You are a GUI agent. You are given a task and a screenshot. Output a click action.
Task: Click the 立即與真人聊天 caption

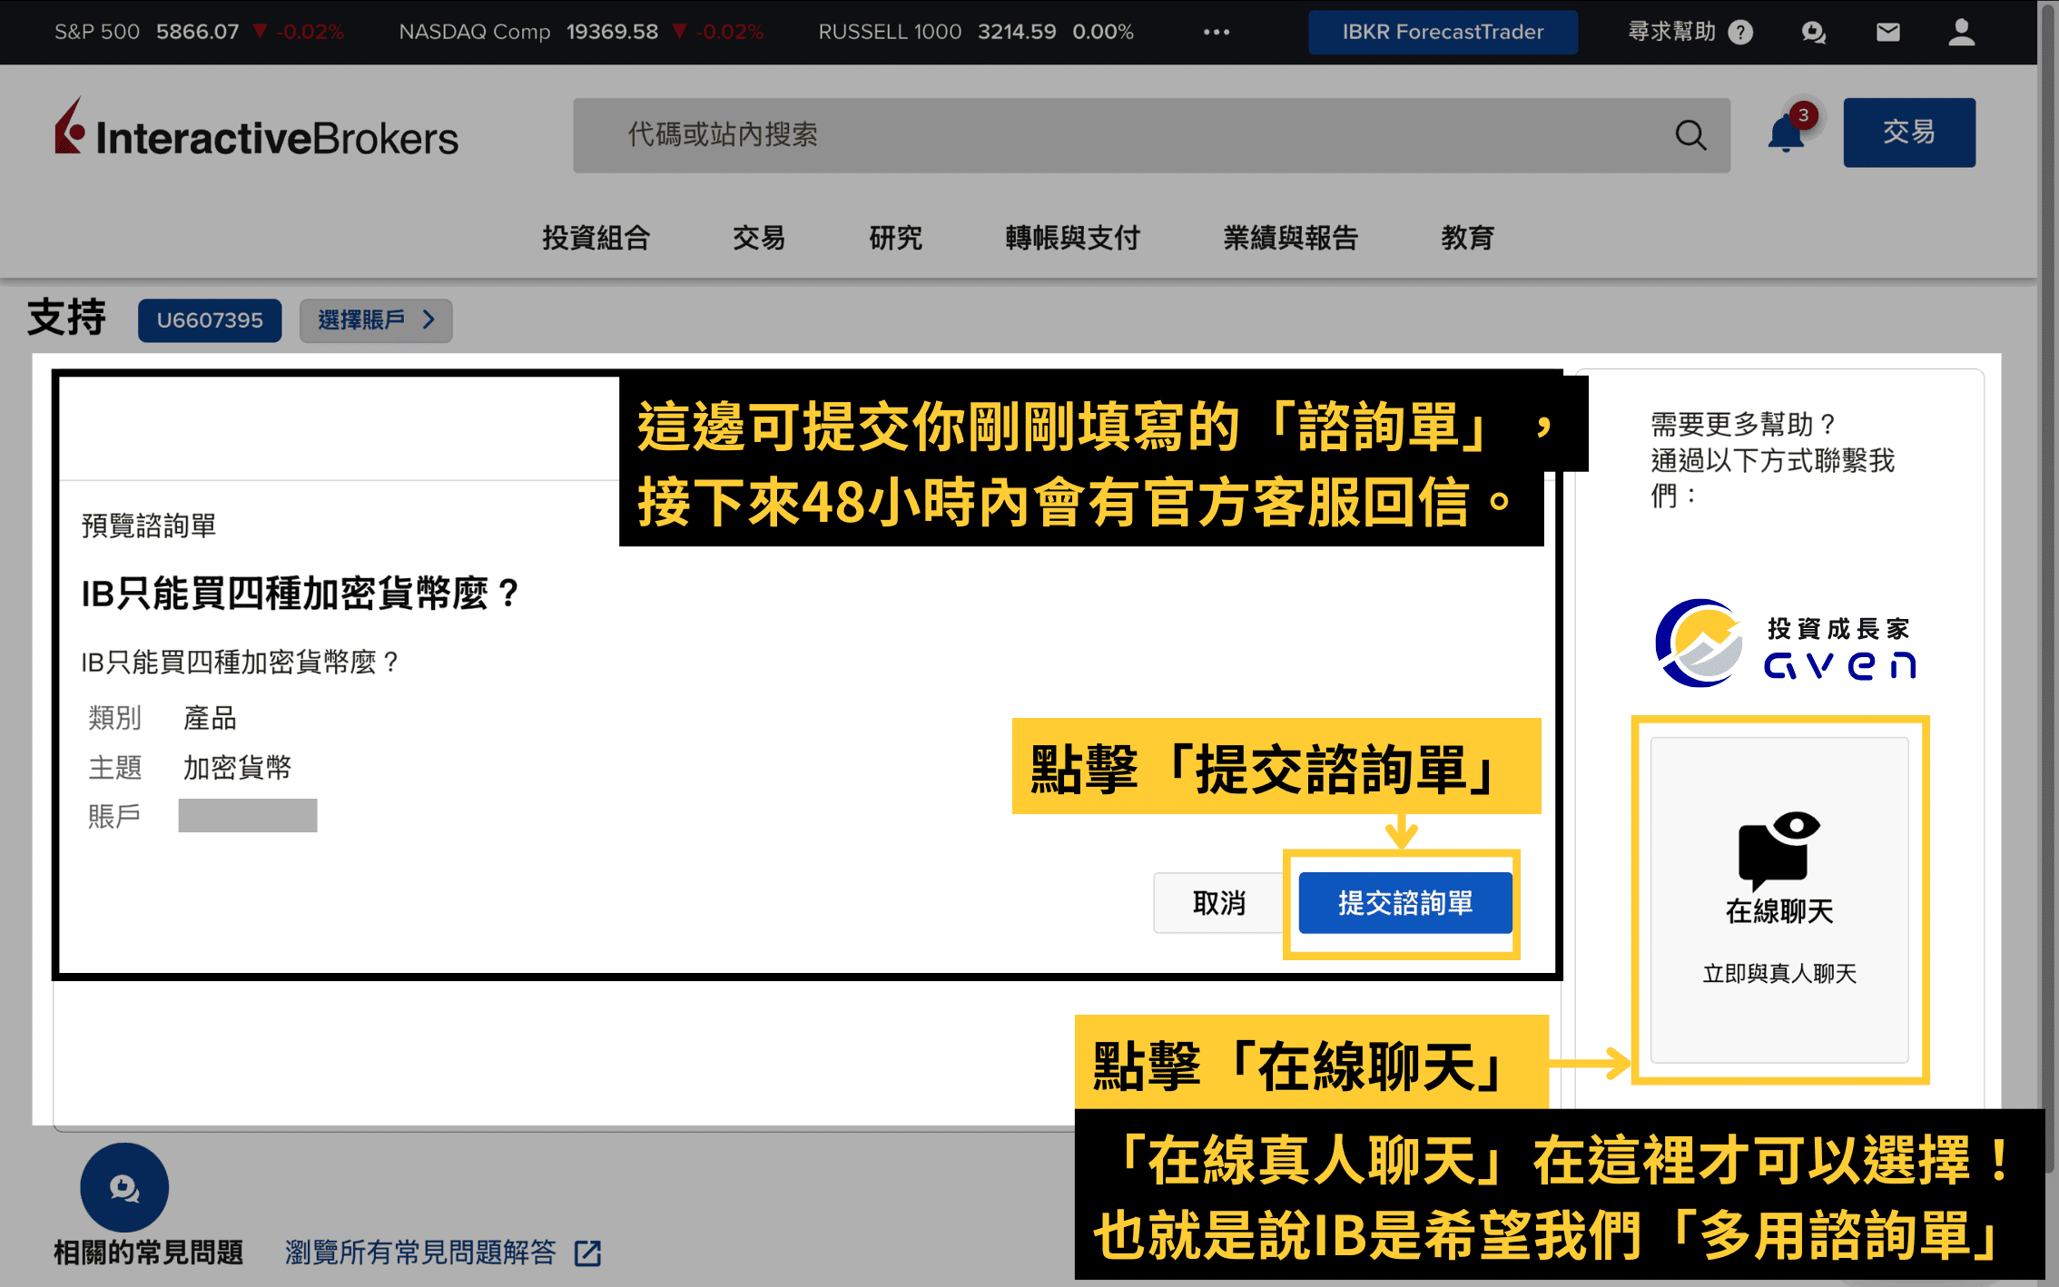coord(1779,974)
